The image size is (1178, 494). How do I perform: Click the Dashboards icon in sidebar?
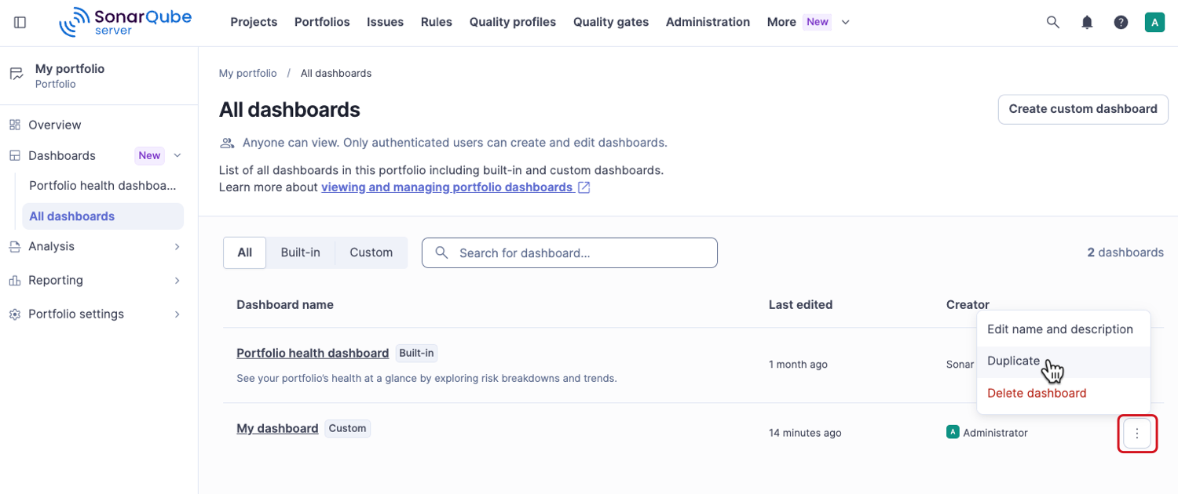pos(15,155)
